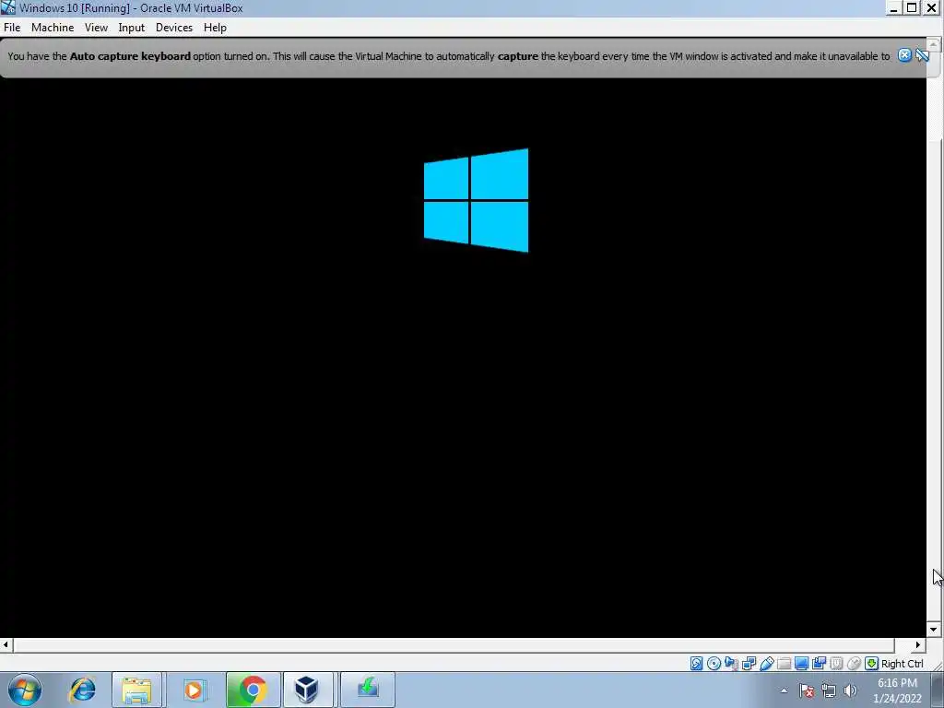Click the horizontal scrollbar left arrow
The width and height of the screenshot is (944, 708).
pos(6,644)
